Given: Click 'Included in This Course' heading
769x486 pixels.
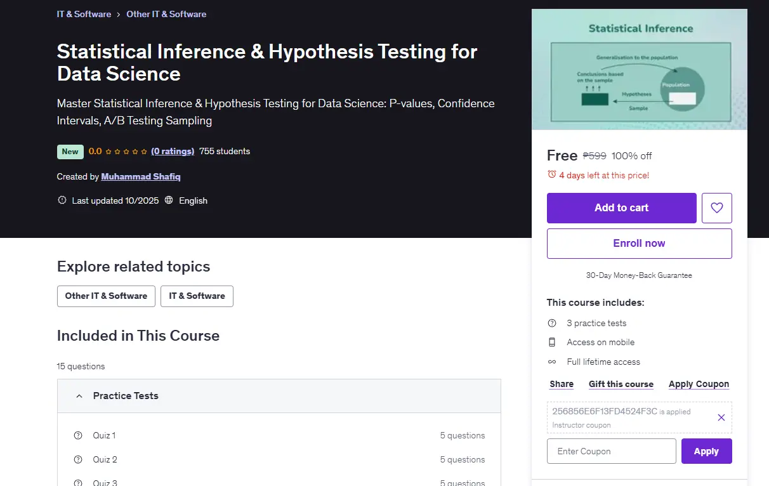Looking at the screenshot, I should pos(138,336).
